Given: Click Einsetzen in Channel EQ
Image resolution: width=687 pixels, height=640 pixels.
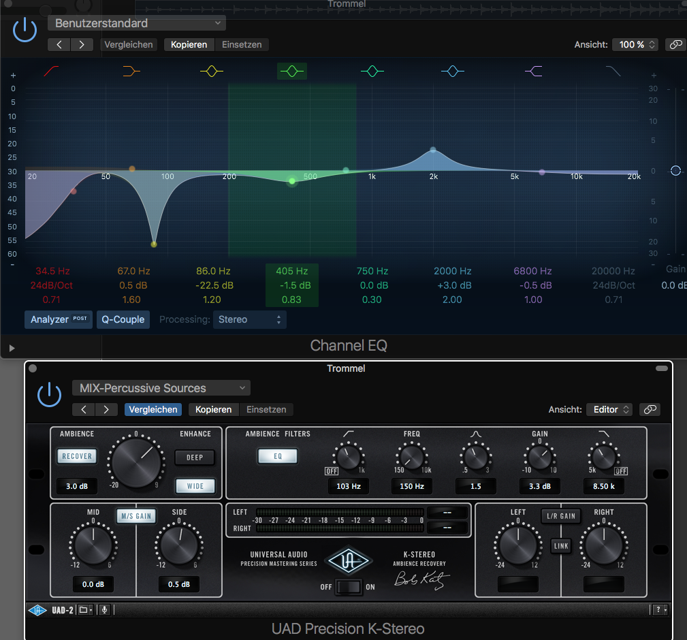Looking at the screenshot, I should point(242,44).
